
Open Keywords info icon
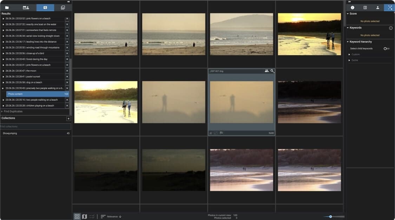[391, 28]
